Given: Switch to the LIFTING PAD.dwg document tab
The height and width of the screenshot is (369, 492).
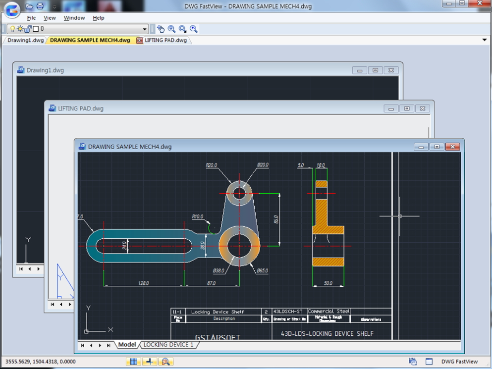Looking at the screenshot, I should click(166, 40).
